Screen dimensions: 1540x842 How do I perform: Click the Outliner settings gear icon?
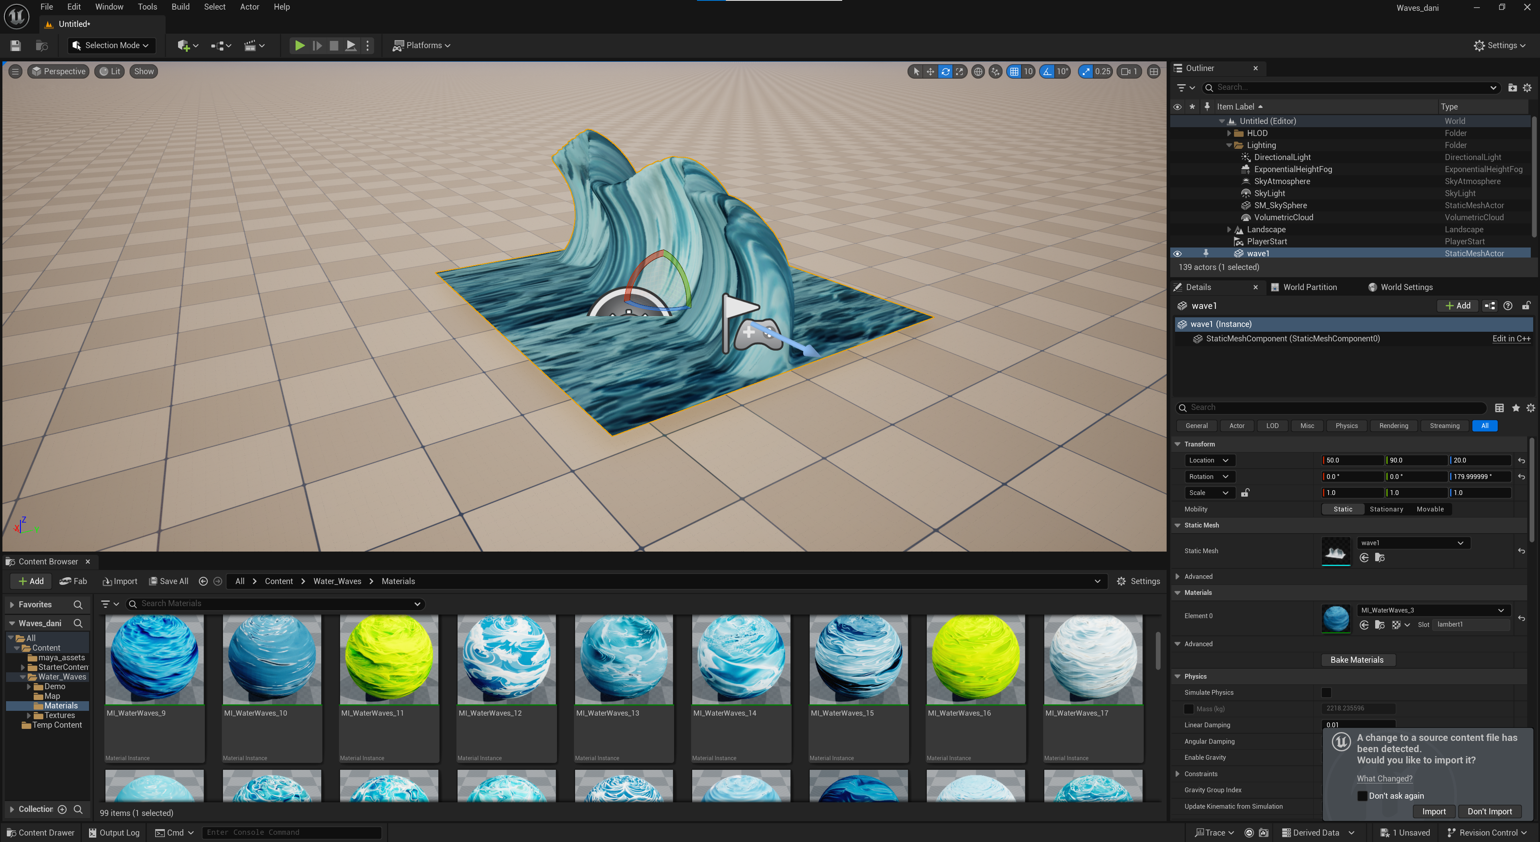click(x=1527, y=88)
